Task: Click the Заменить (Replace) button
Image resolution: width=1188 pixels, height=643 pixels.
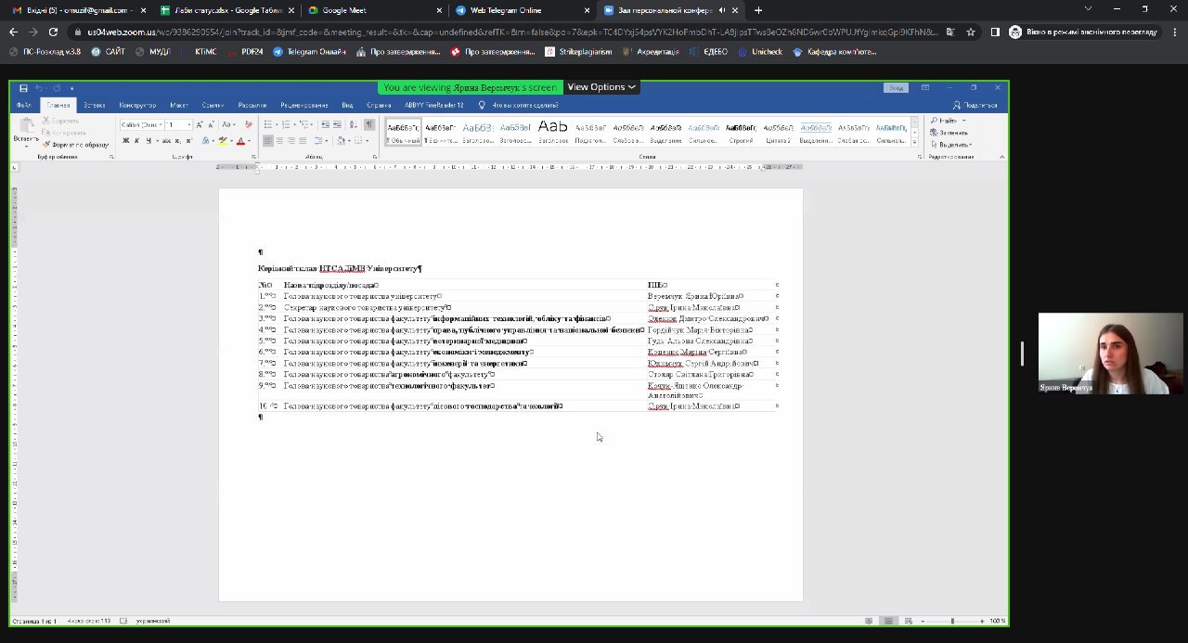Action: coord(952,133)
